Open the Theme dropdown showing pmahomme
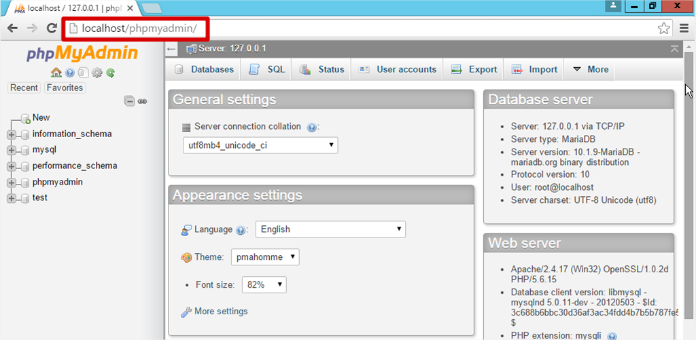This screenshot has height=340, width=696. click(265, 257)
